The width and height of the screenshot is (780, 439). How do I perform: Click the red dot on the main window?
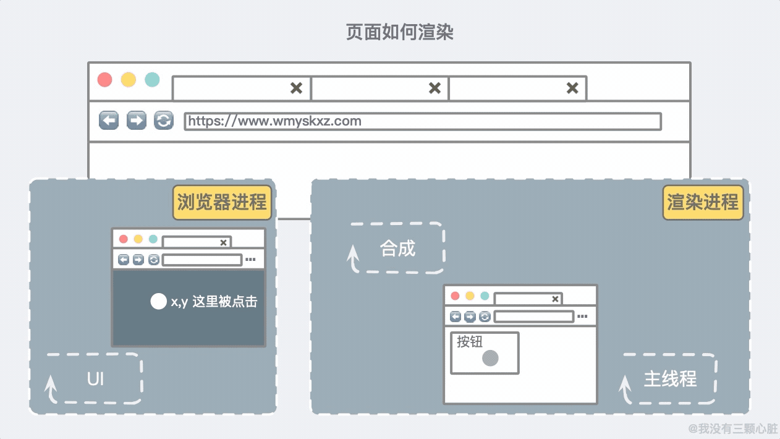point(105,80)
